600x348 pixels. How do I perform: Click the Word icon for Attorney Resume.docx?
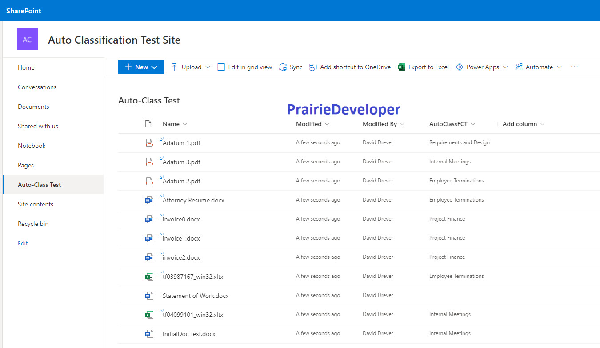pos(149,200)
